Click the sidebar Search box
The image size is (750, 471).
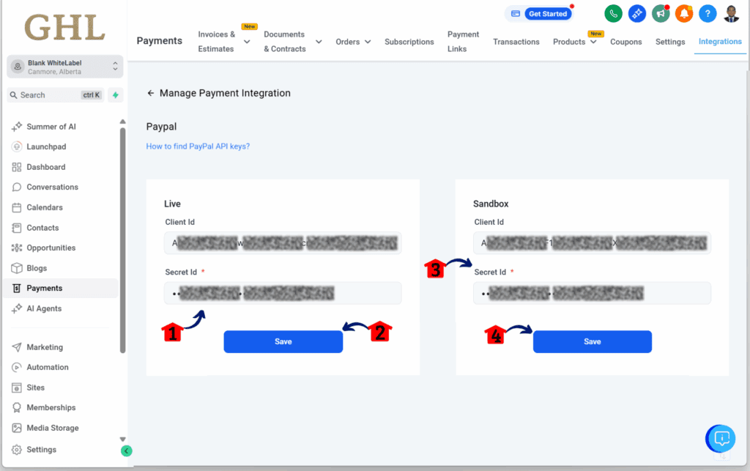(56, 94)
